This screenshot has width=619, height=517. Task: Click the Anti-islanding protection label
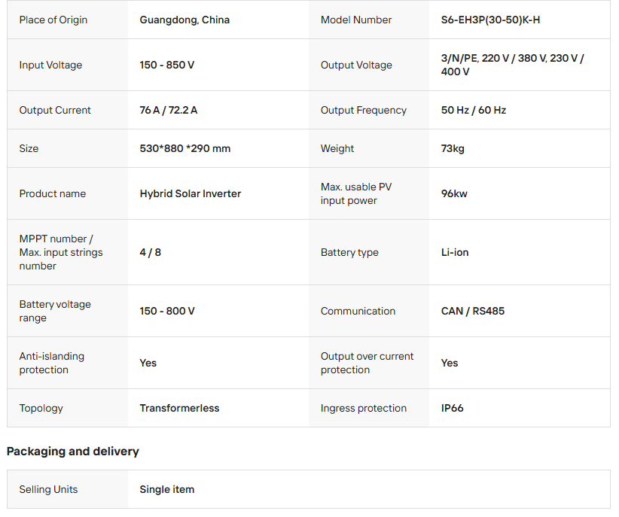coord(52,363)
